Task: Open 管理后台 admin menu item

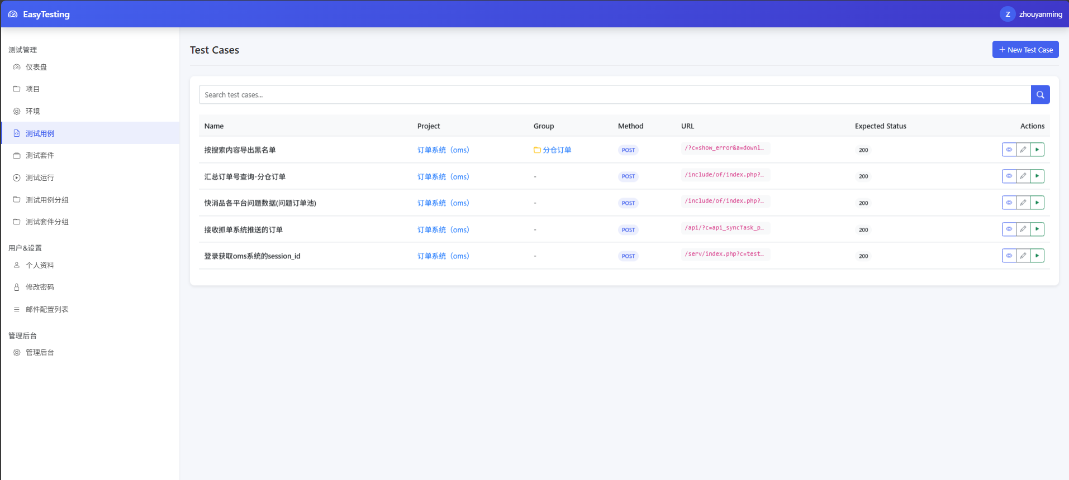Action: click(90, 352)
